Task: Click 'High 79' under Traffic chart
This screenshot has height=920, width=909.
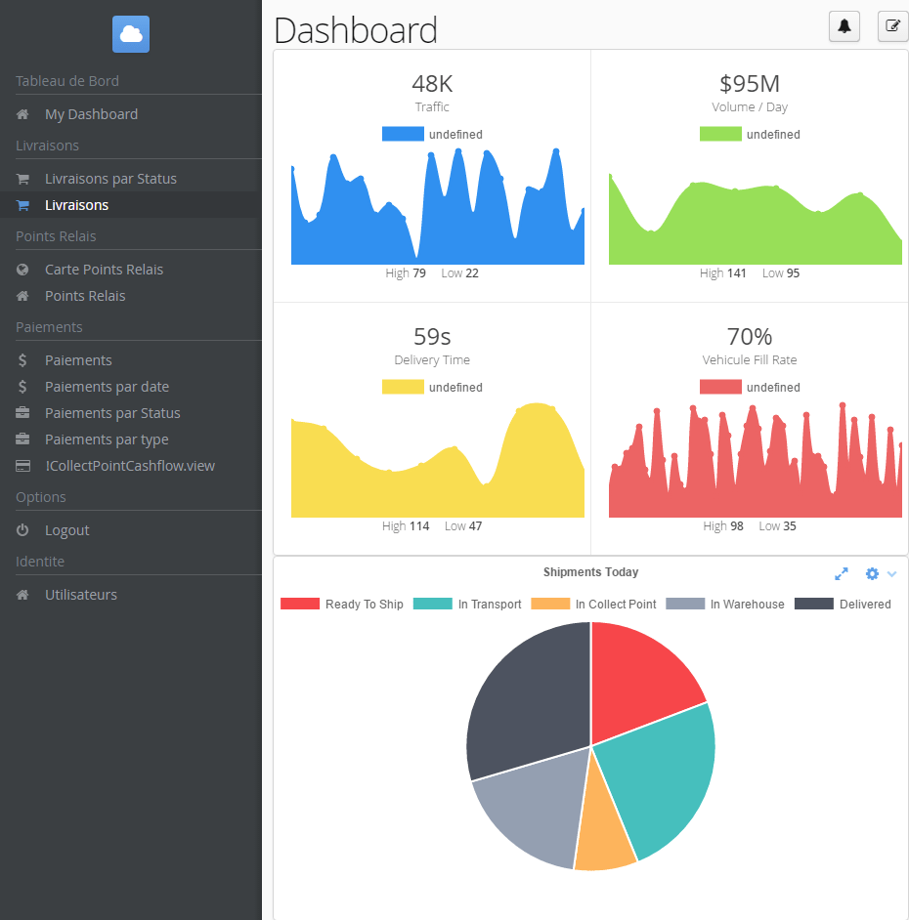Action: click(x=406, y=273)
